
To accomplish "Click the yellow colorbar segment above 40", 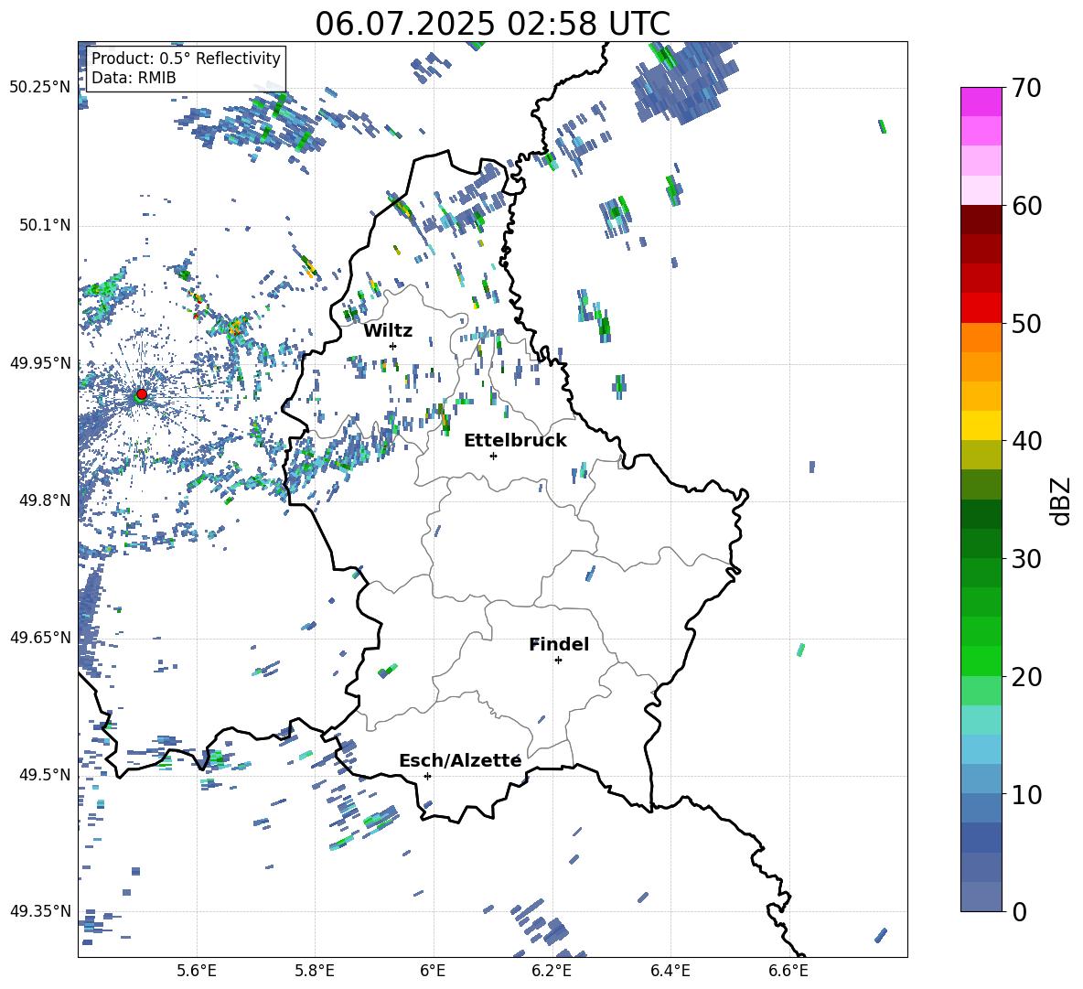I will point(981,425).
